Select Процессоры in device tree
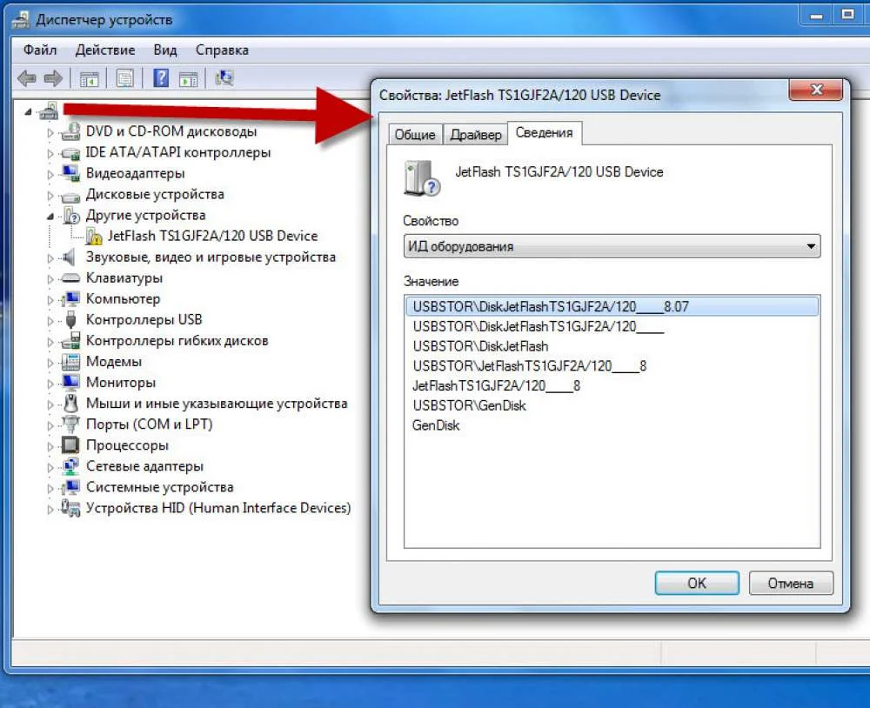This screenshot has height=708, width=870. [x=127, y=445]
